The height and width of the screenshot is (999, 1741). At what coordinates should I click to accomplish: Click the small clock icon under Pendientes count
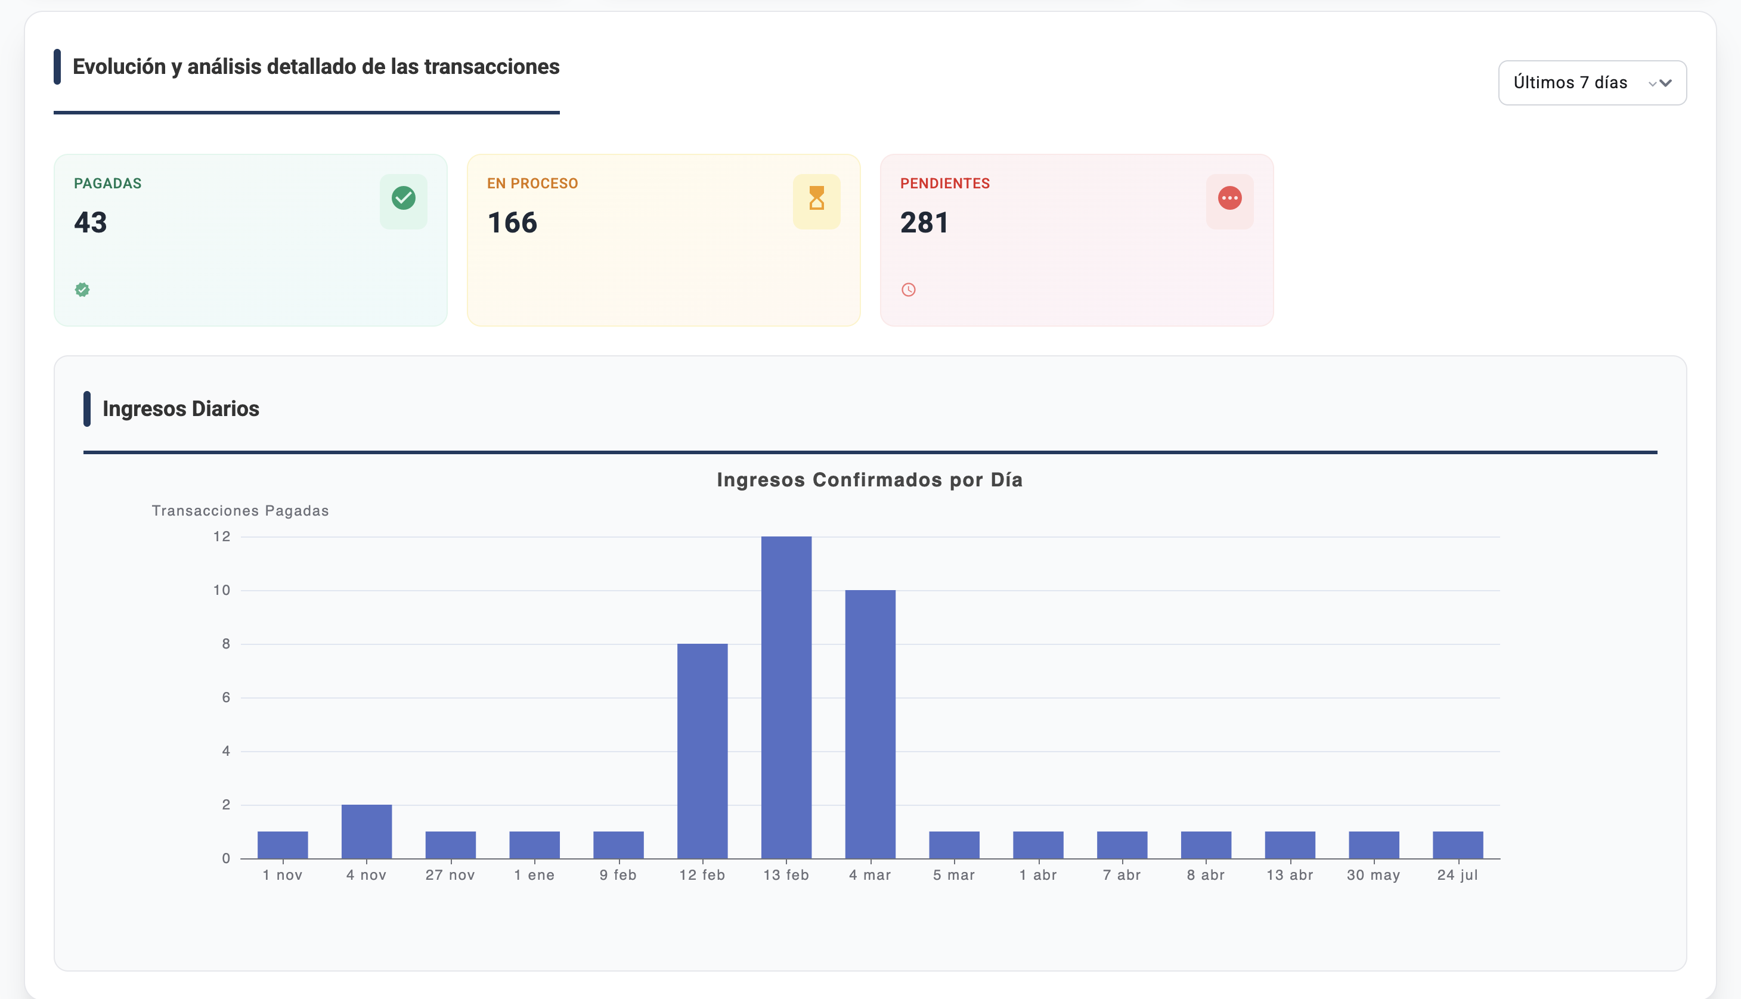tap(908, 290)
